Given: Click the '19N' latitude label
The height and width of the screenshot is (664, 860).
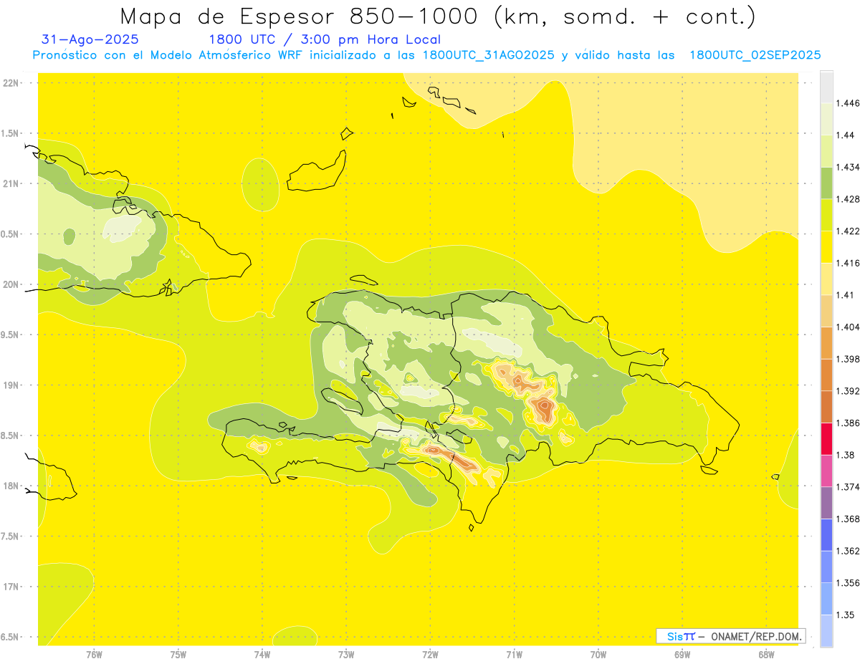Looking at the screenshot, I should [x=12, y=385].
